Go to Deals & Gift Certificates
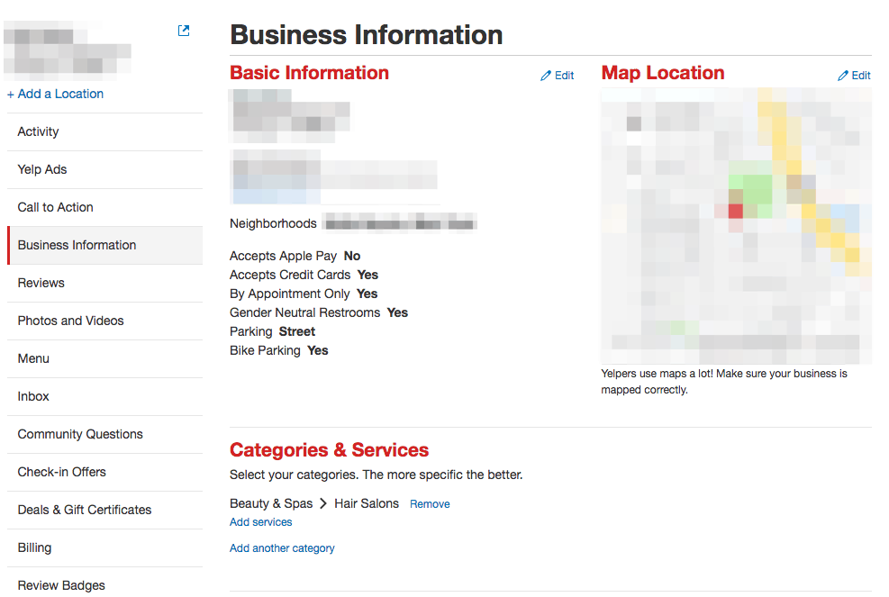The width and height of the screenshot is (889, 597). [x=85, y=510]
